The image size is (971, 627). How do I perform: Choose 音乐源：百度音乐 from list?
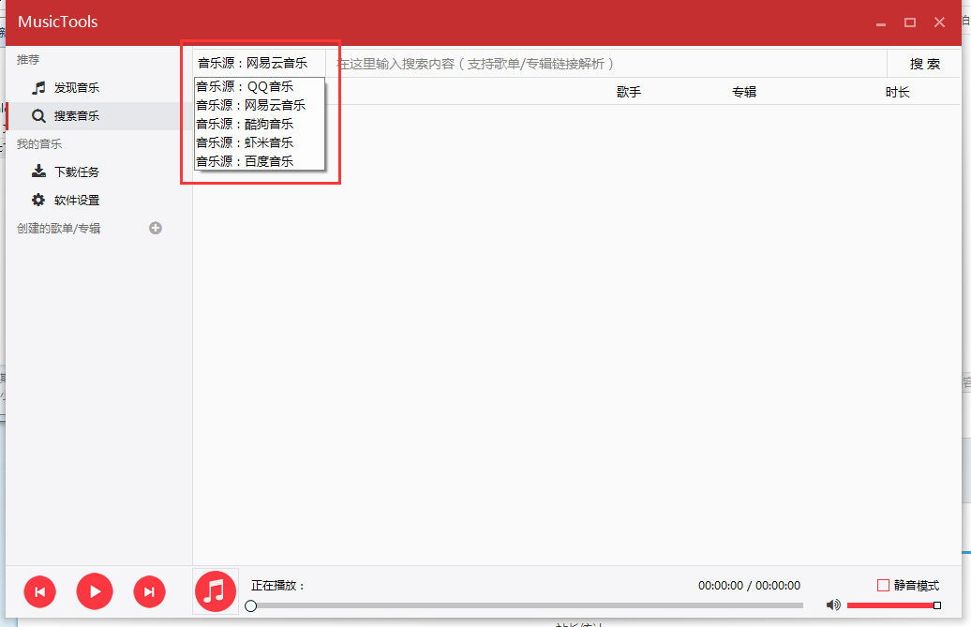260,161
